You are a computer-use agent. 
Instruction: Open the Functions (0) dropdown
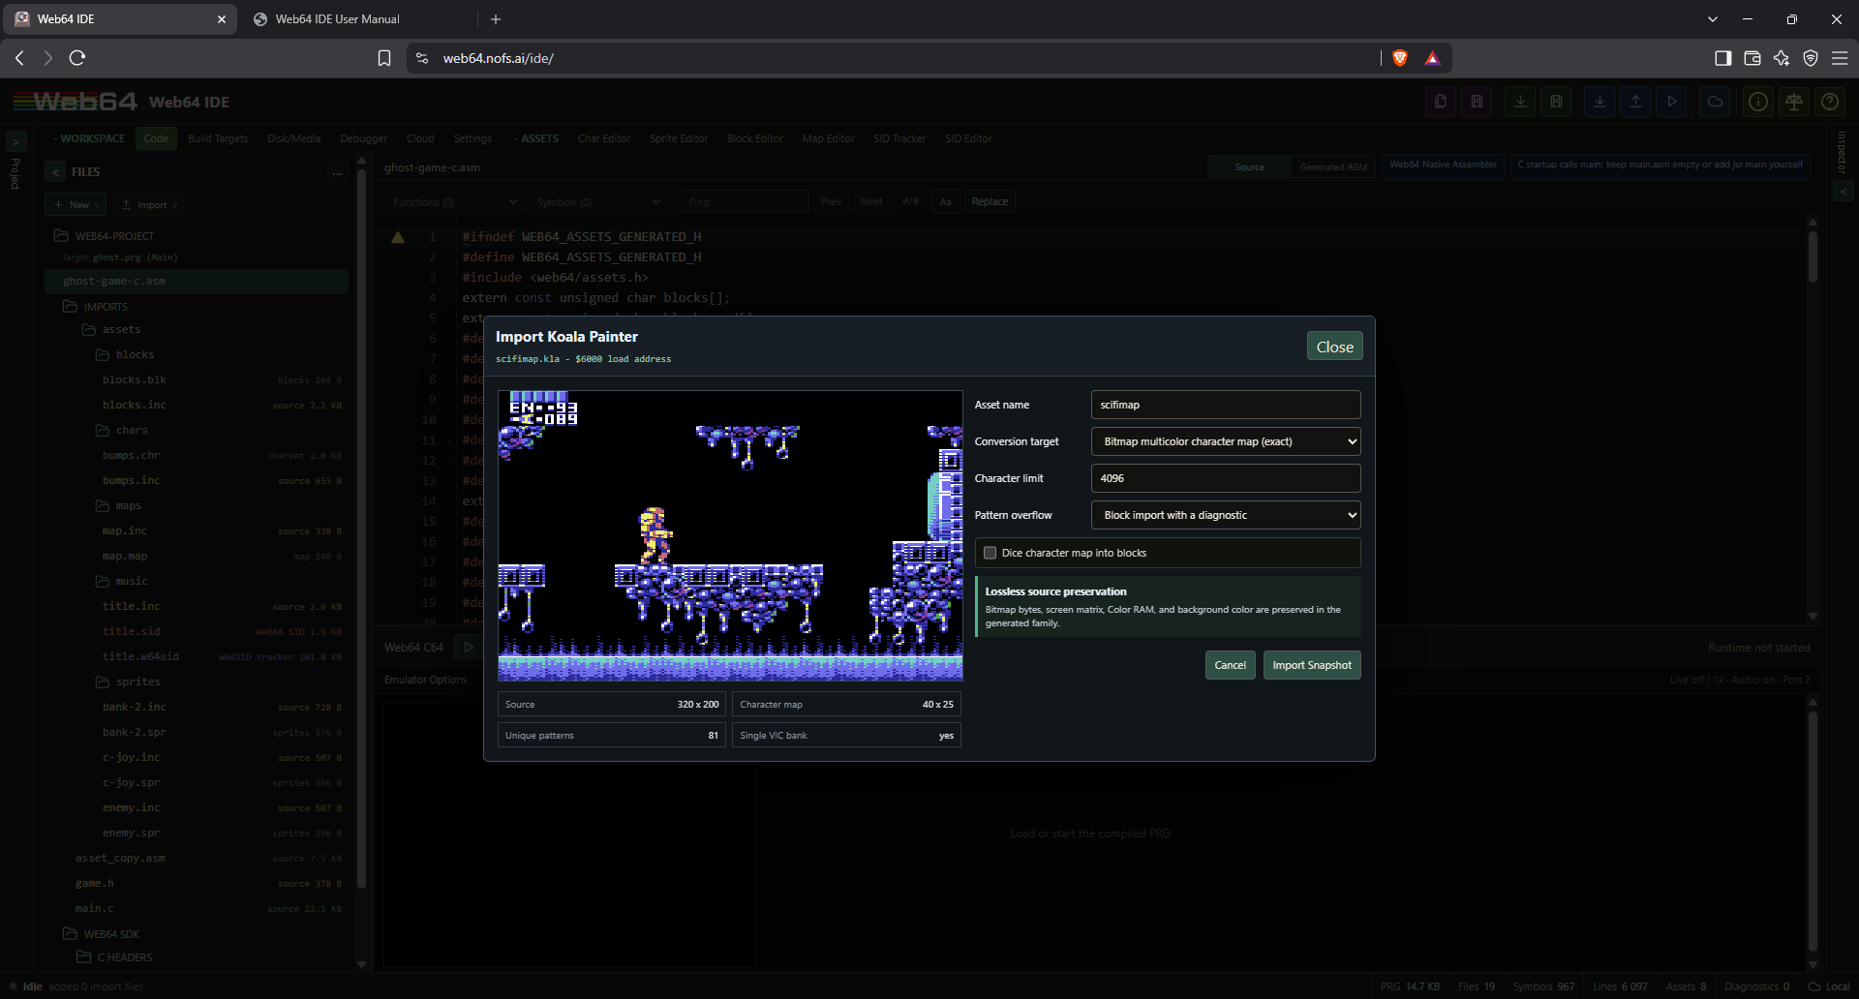click(455, 201)
